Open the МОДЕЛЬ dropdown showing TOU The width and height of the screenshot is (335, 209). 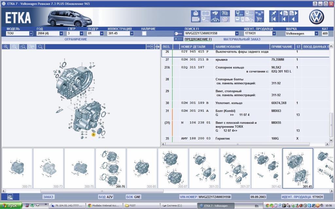coord(31,34)
